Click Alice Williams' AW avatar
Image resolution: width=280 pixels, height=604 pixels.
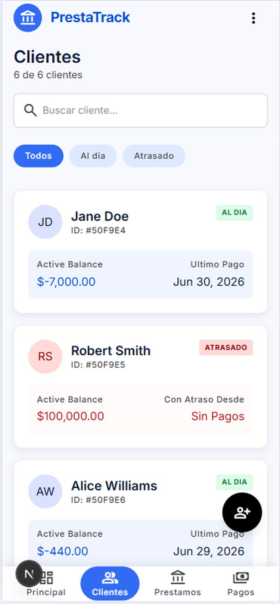[x=45, y=491]
